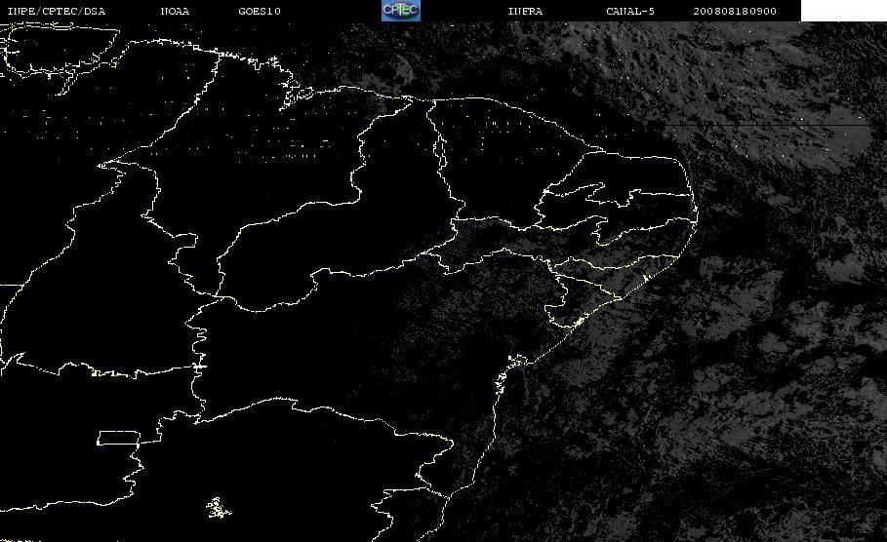Click the CPTEC logo in the header
This screenshot has width=887, height=542.
401,11
